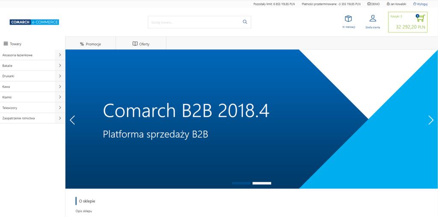The height and width of the screenshot is (217, 438).
Task: Select the Telewizory category
Action: 10,108
